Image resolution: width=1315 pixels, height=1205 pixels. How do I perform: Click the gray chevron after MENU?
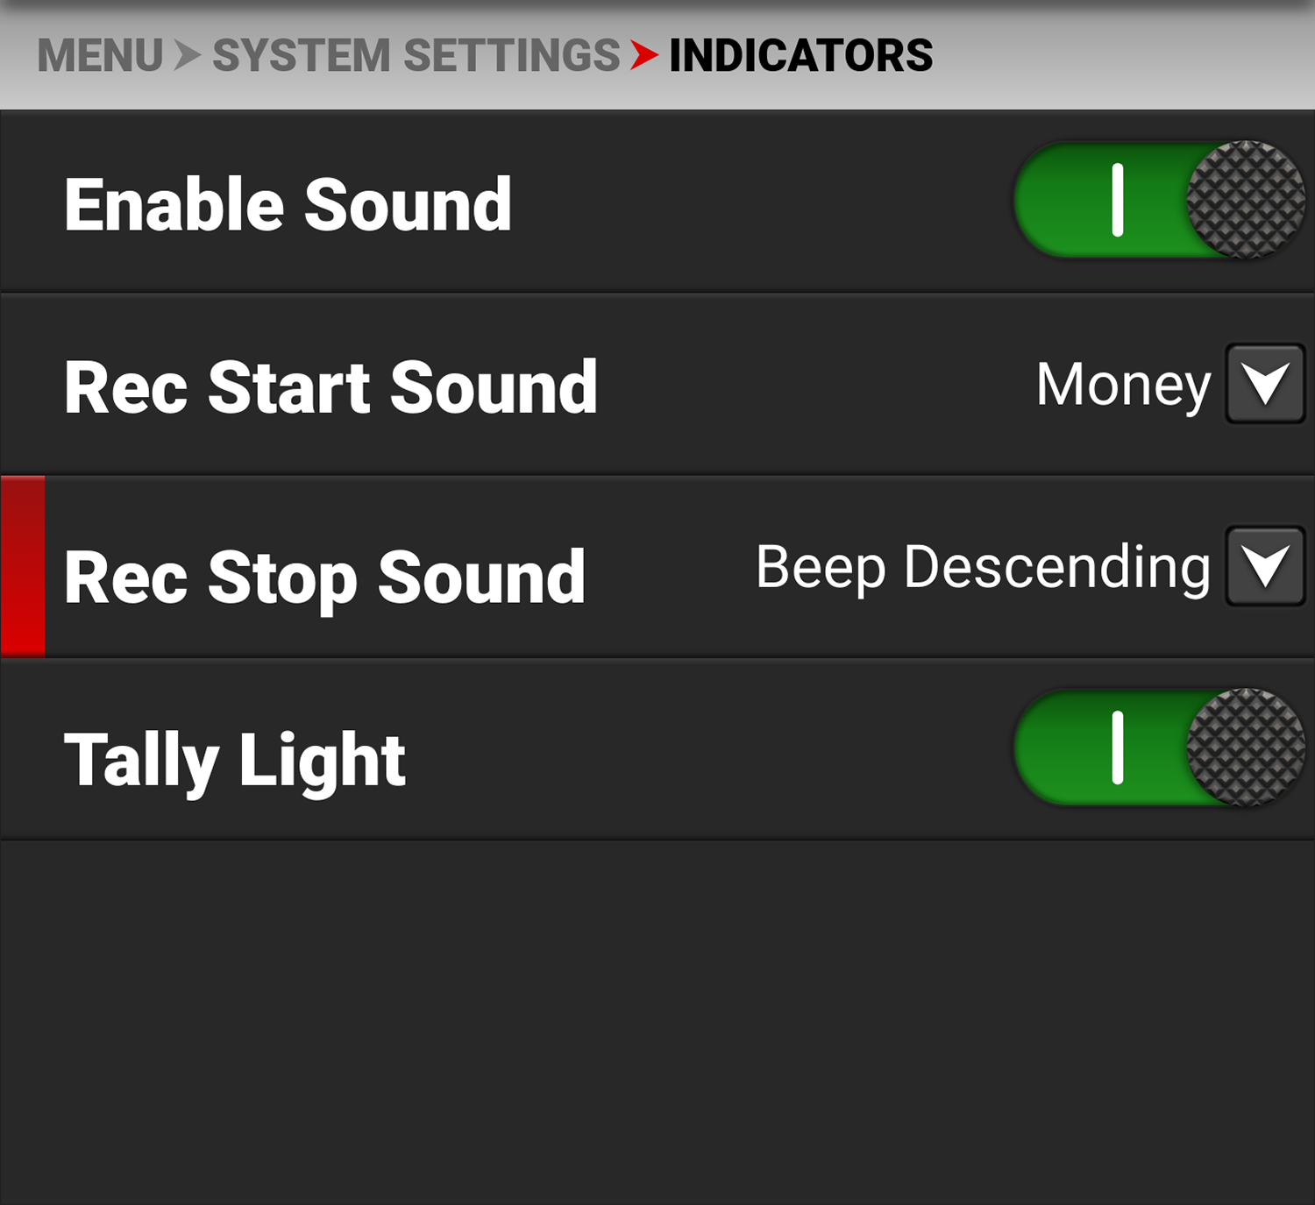point(187,55)
